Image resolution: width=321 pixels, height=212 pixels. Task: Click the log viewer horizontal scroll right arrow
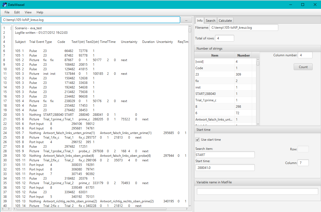coord(187,209)
